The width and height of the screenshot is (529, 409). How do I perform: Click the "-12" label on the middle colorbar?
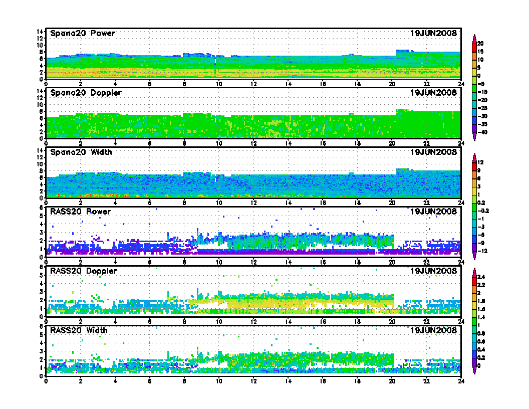(x=482, y=251)
